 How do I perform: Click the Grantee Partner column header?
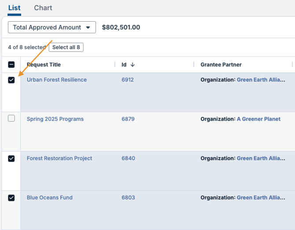pos(221,65)
